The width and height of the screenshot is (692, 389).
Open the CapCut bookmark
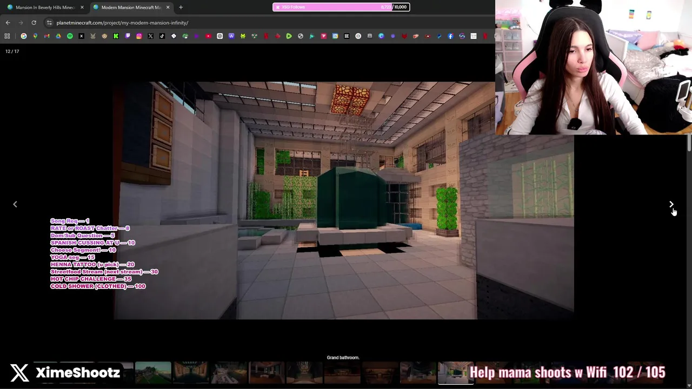[x=347, y=36]
